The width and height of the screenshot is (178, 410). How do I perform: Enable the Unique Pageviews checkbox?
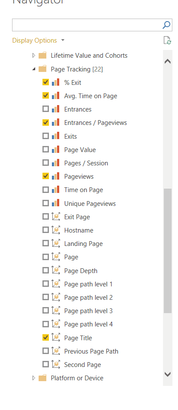click(x=45, y=203)
